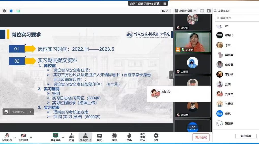Toggle the member side panel layout icon

(209, 11)
